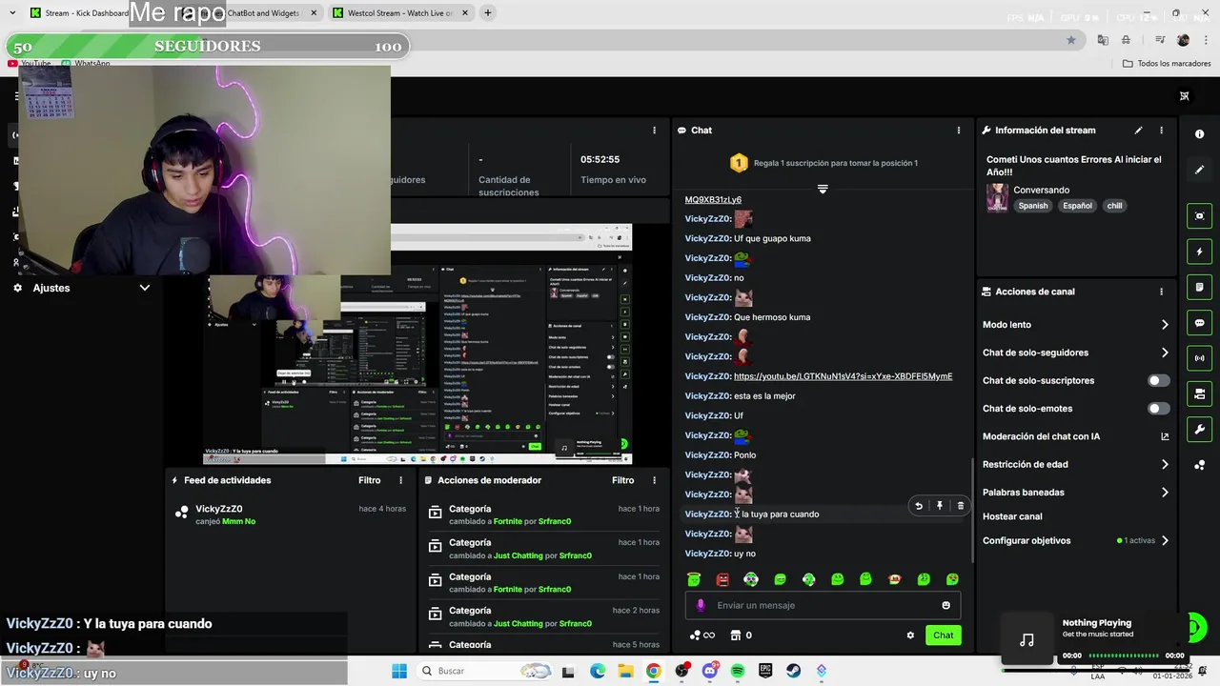Viewport: 1220px width, 686px height.
Task: Toggle Chat de solo-emotes switch
Action: coord(1158,409)
